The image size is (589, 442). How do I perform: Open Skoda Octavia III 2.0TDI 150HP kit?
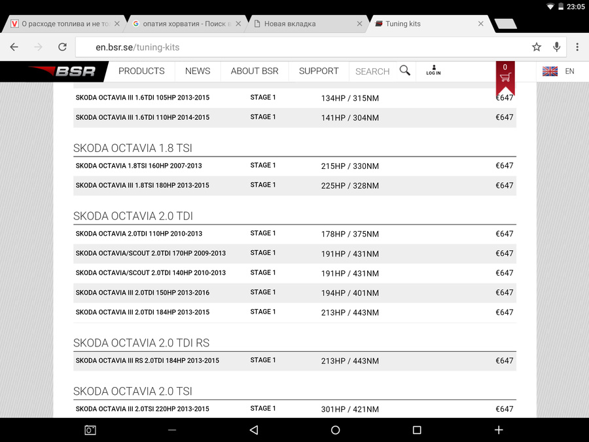pyautogui.click(x=143, y=293)
